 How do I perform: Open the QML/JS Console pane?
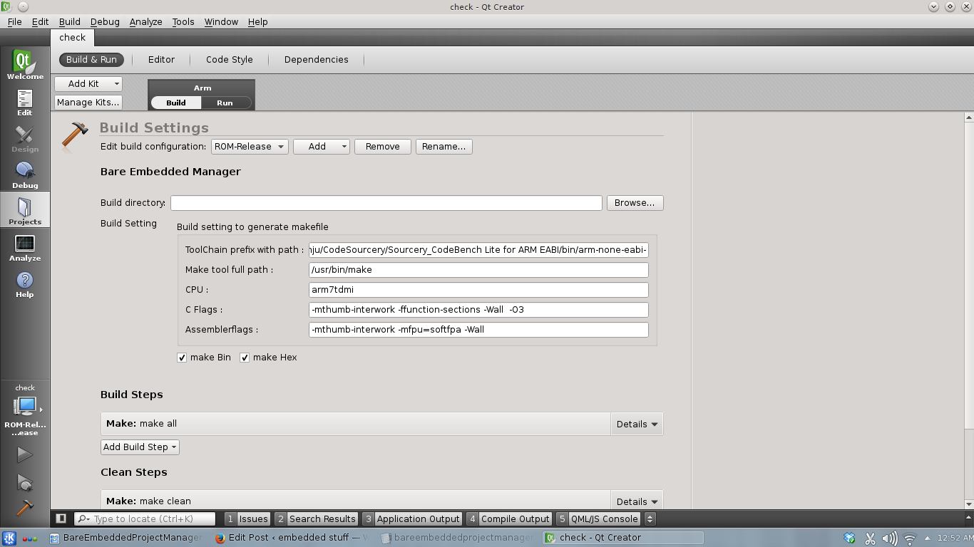coord(598,519)
